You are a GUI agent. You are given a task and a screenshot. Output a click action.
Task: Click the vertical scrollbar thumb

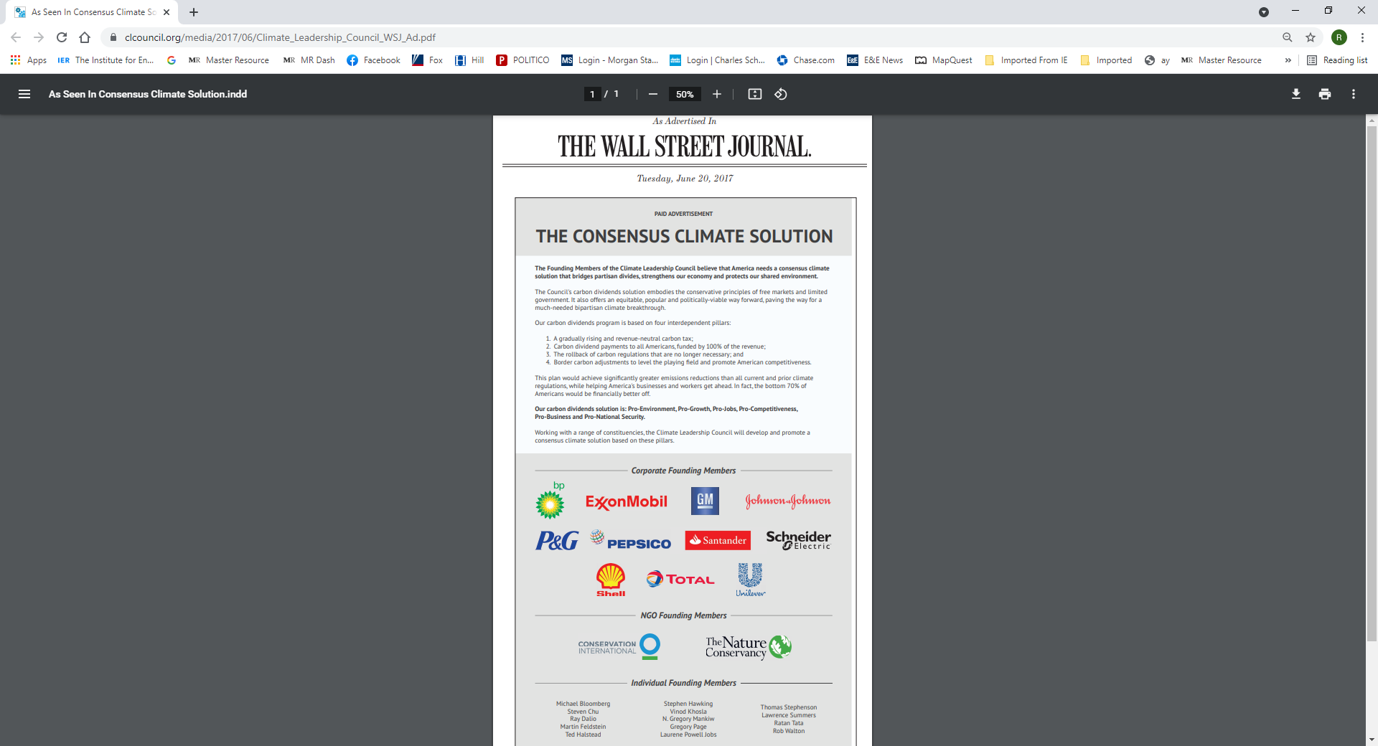point(1372,384)
